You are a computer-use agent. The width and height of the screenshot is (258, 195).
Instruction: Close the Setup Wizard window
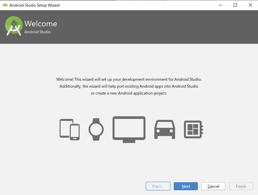(250, 5)
